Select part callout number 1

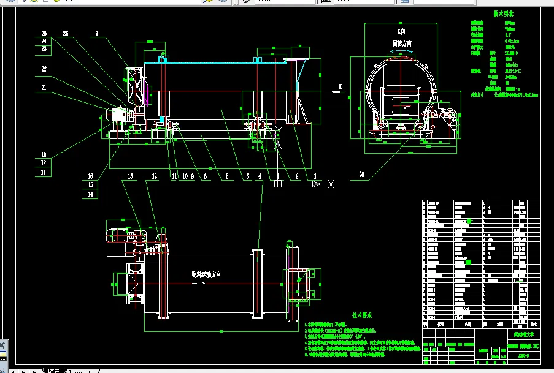click(315, 176)
